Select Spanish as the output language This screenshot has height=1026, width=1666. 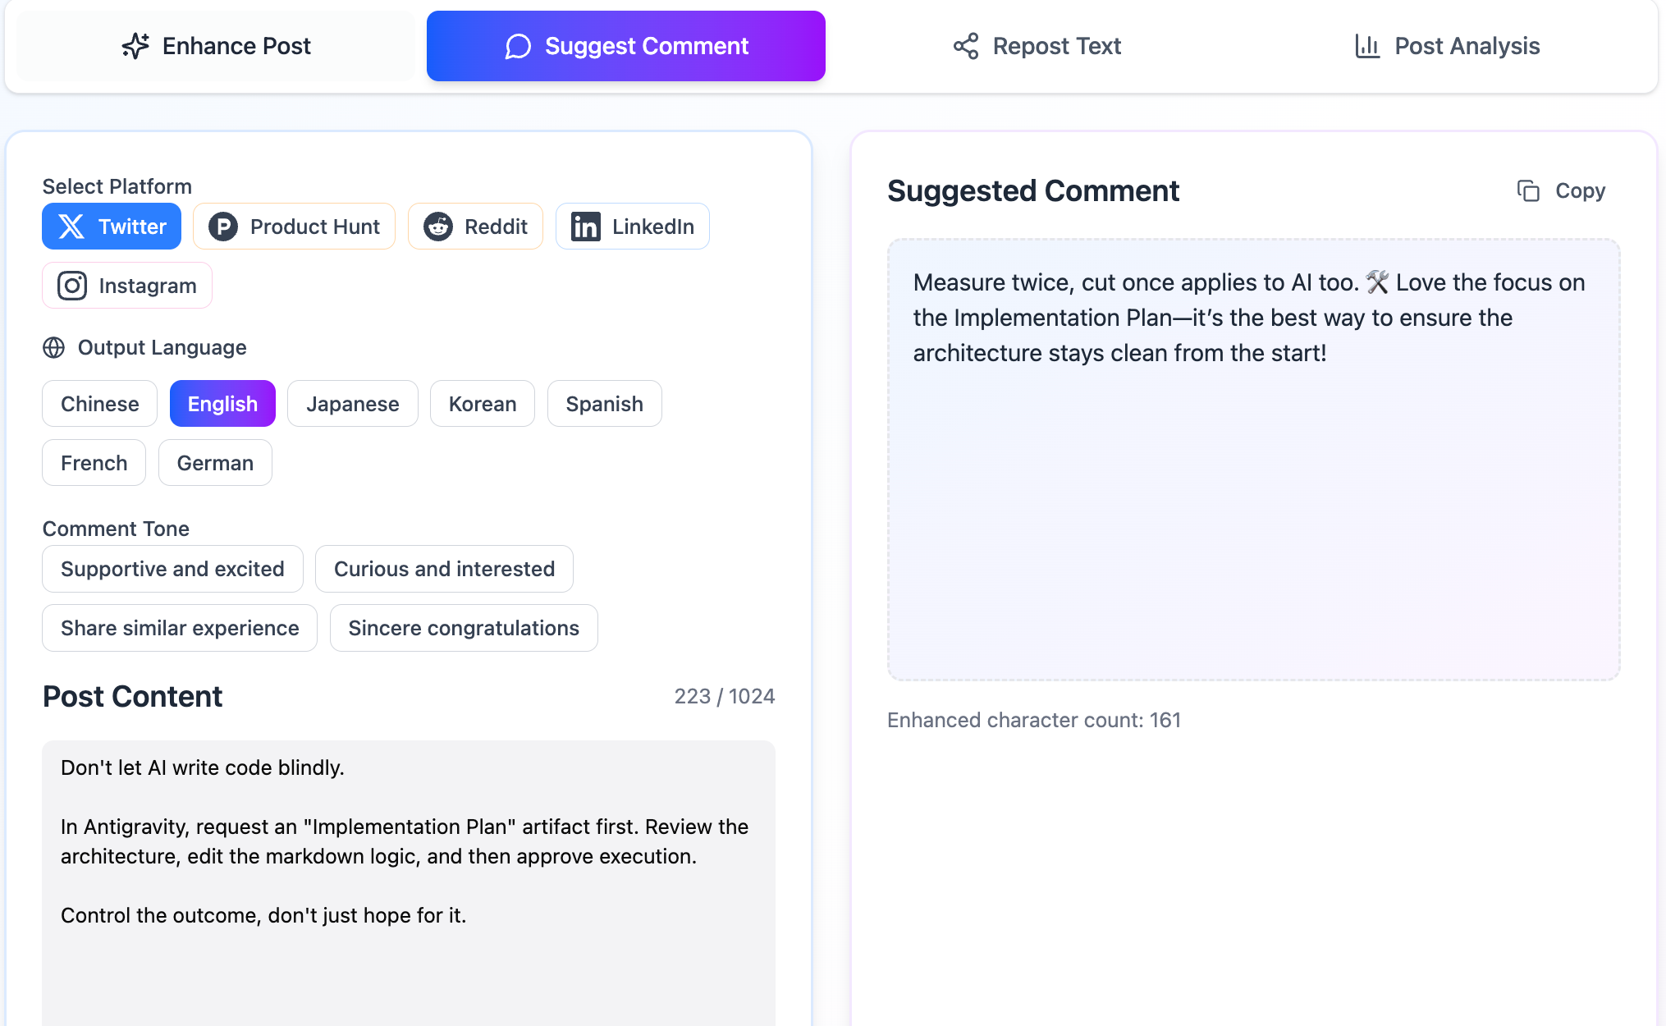(x=604, y=403)
